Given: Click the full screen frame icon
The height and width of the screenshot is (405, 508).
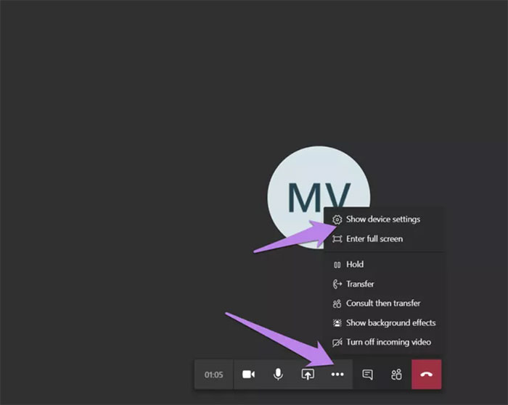Looking at the screenshot, I should click(337, 239).
